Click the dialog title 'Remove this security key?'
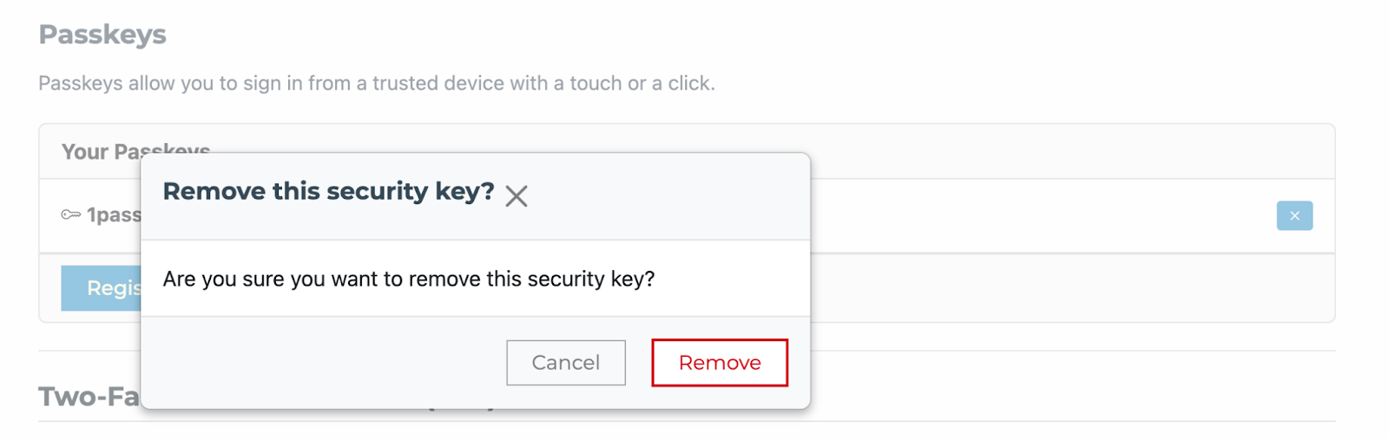Screen dimensions: 1389x441 click(328, 192)
